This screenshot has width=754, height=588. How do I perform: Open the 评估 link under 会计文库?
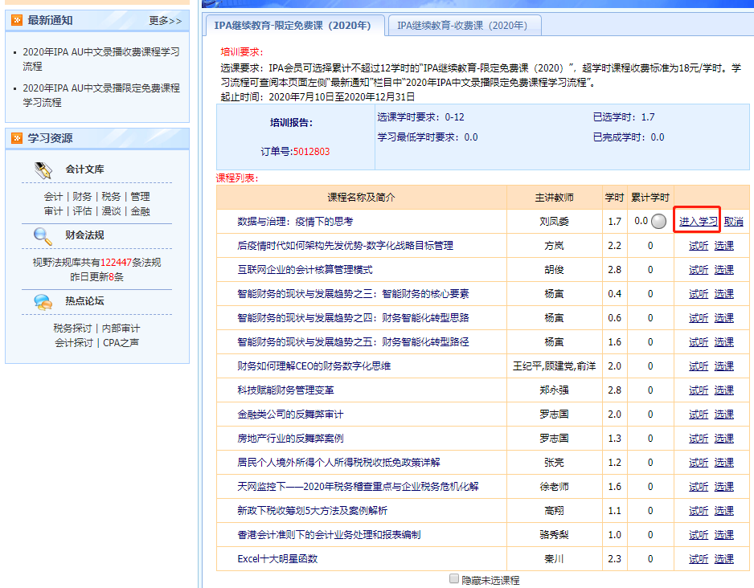pos(82,211)
